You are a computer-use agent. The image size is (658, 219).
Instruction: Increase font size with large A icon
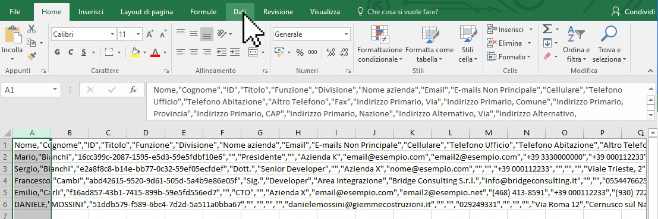tap(149, 34)
